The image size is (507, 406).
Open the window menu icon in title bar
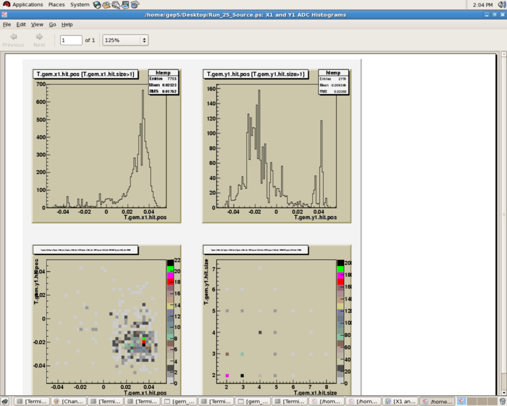tap(4, 15)
